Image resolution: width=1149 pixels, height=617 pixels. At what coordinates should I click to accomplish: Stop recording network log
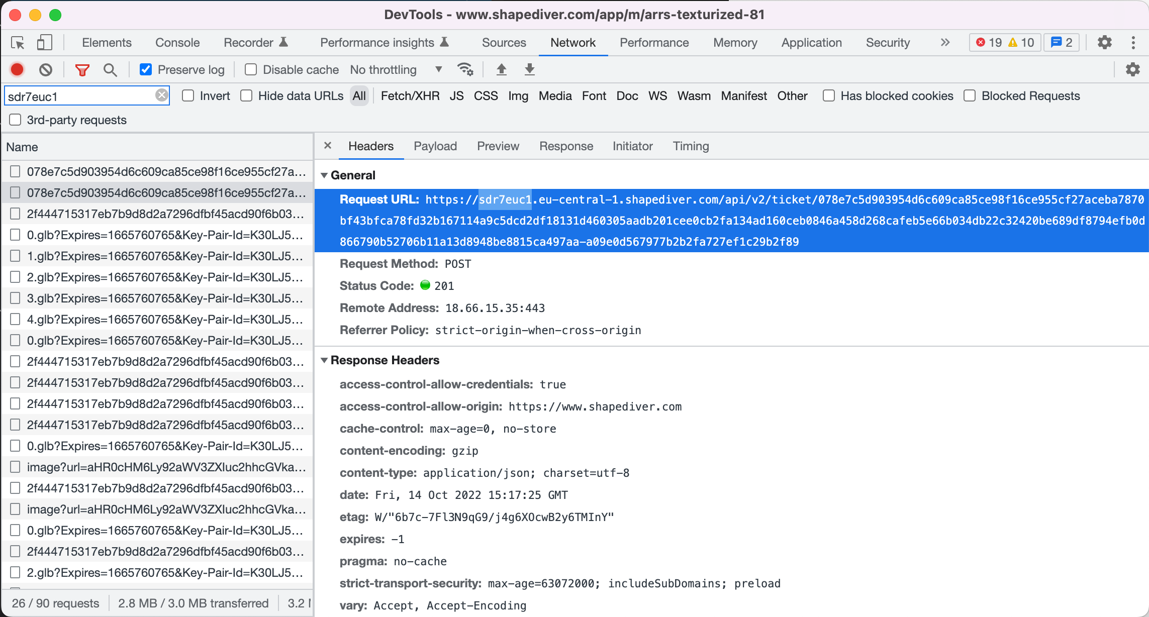click(17, 69)
